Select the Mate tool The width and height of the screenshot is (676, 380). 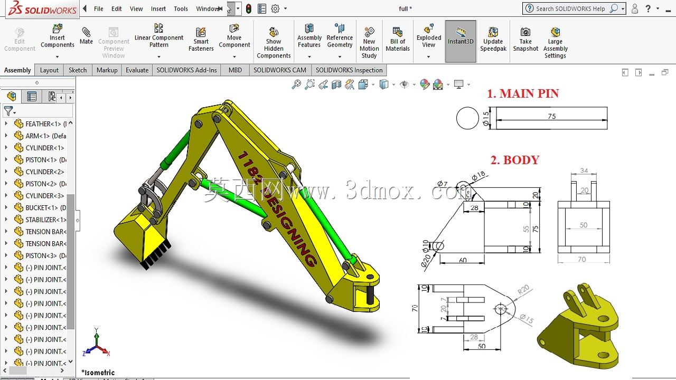pos(86,35)
